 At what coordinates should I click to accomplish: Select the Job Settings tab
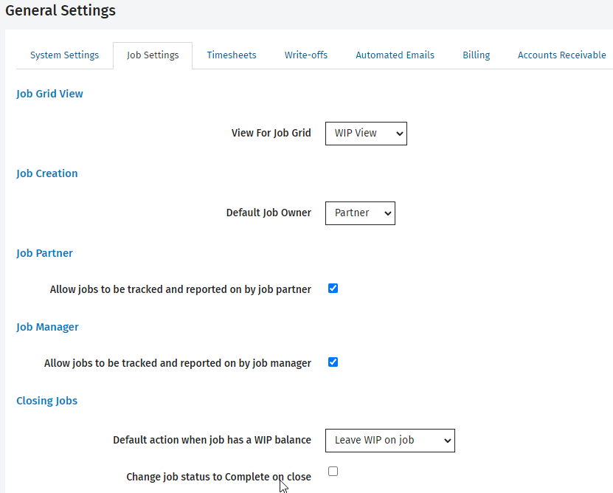pos(153,55)
